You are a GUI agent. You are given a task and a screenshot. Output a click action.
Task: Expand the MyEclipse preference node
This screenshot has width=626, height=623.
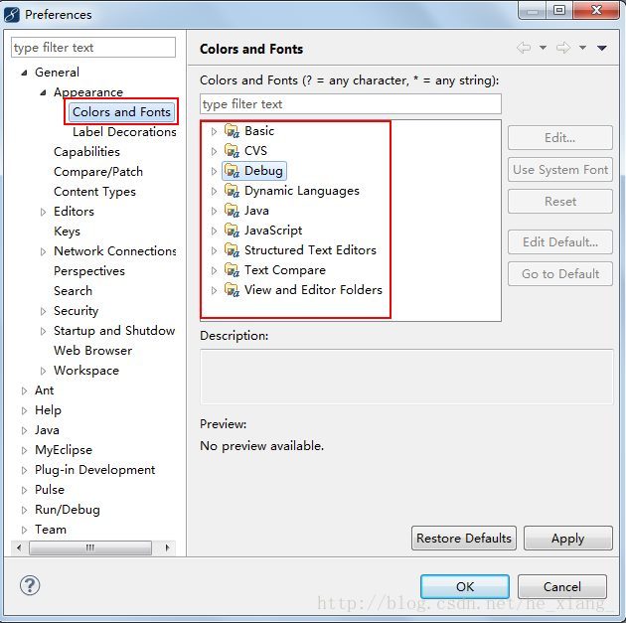[x=25, y=450]
